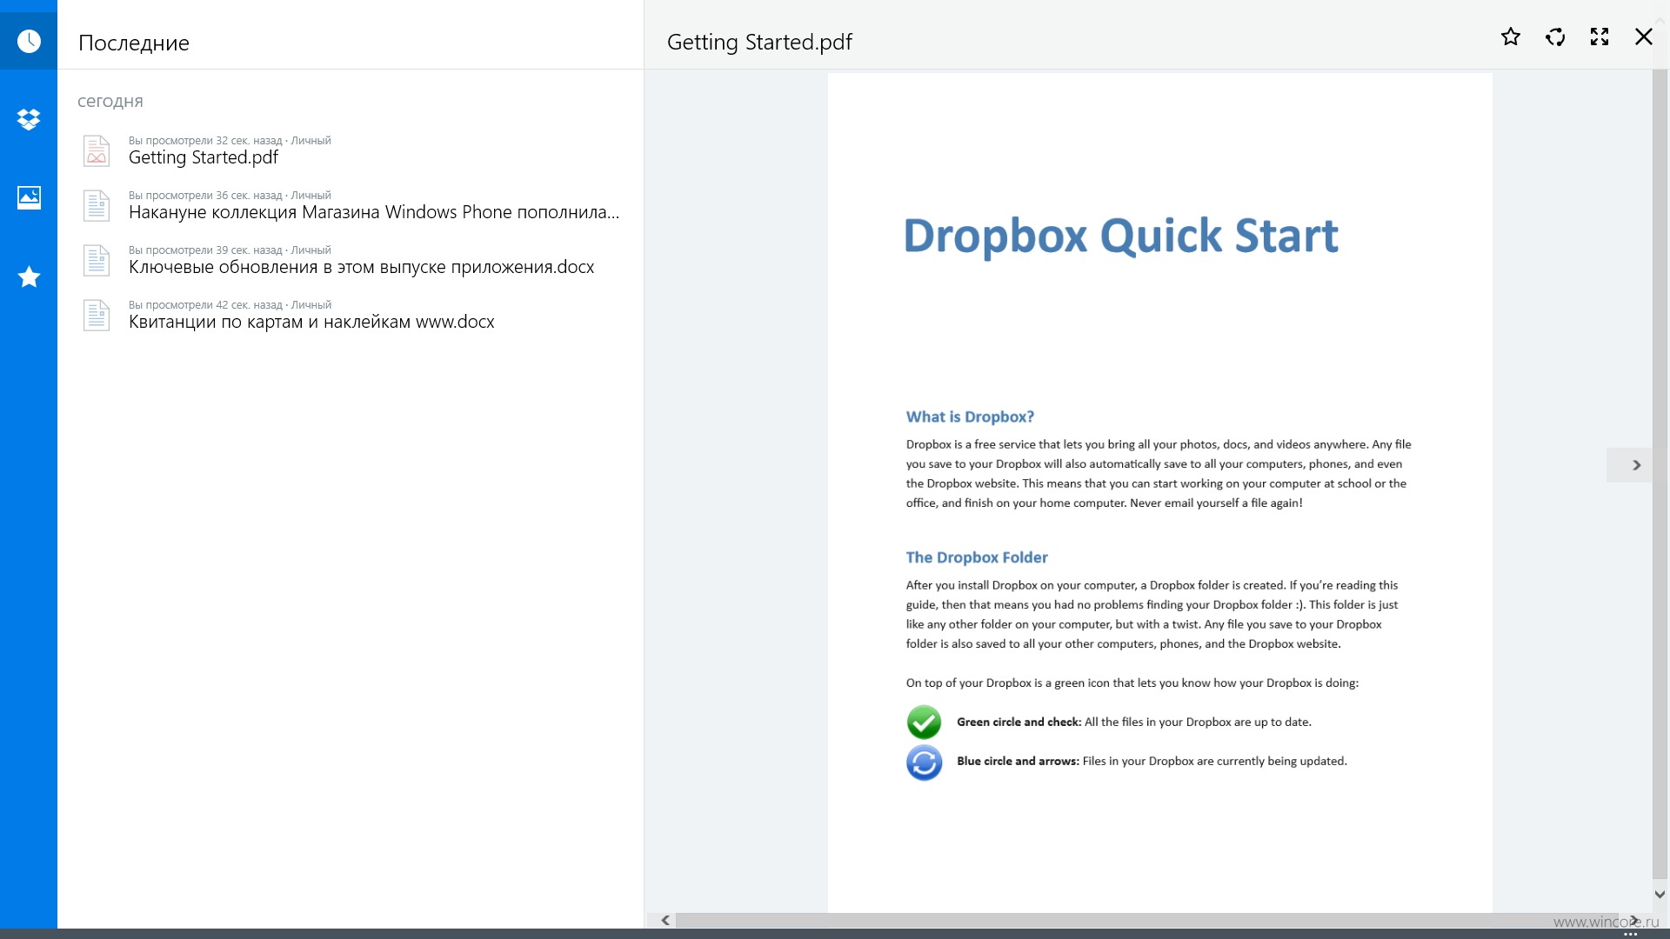Viewport: 1670px width, 939px height.
Task: Click the vertical scrollbar track of preview
Action: 1660,474
